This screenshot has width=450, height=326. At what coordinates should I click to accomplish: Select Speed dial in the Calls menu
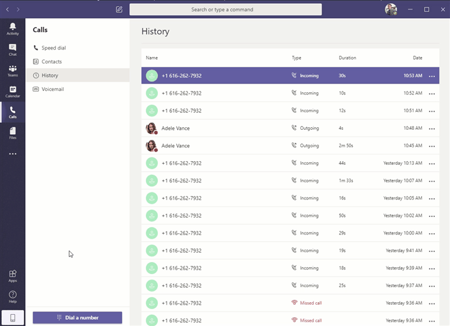(x=78, y=48)
